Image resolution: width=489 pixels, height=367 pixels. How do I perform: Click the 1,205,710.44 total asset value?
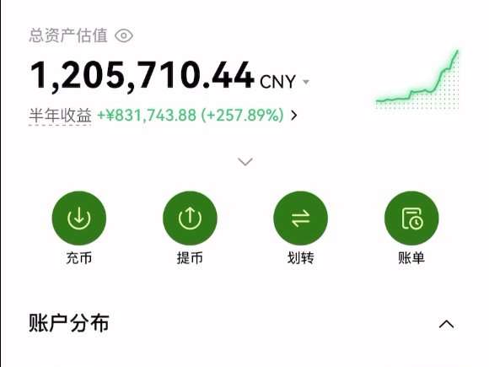tap(142, 76)
